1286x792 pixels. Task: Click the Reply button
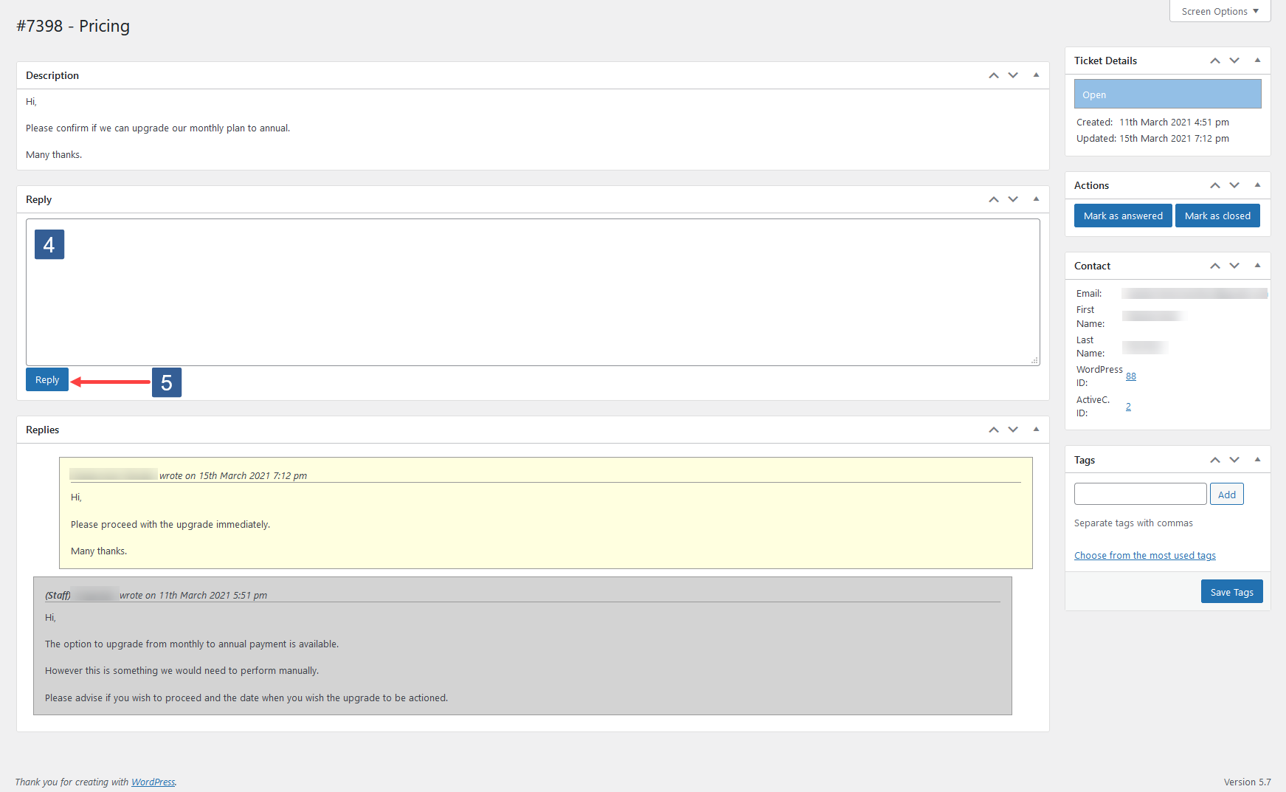(x=46, y=379)
